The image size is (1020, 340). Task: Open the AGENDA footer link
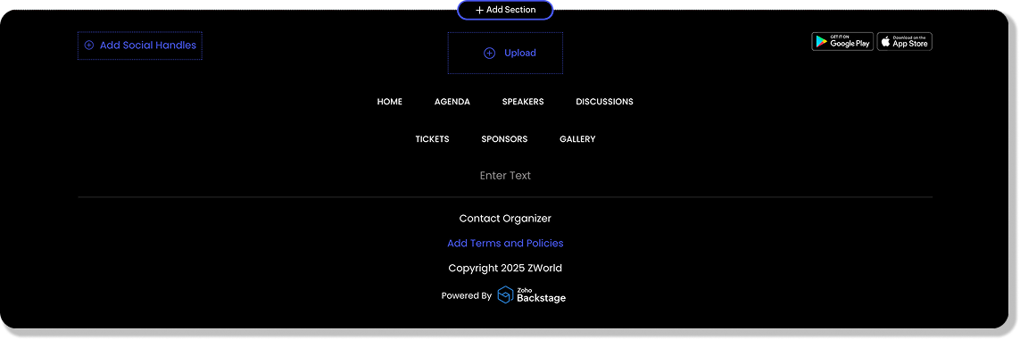452,102
